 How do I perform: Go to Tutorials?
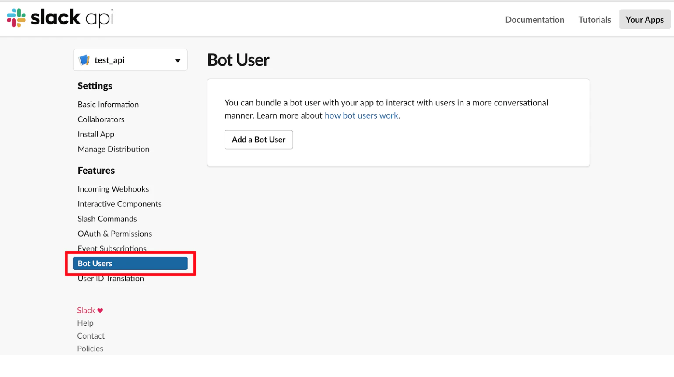(x=594, y=20)
